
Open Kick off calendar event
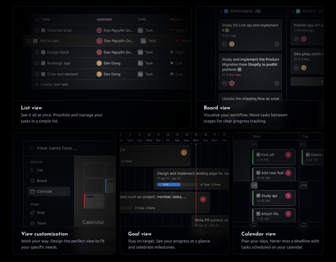[274, 157]
